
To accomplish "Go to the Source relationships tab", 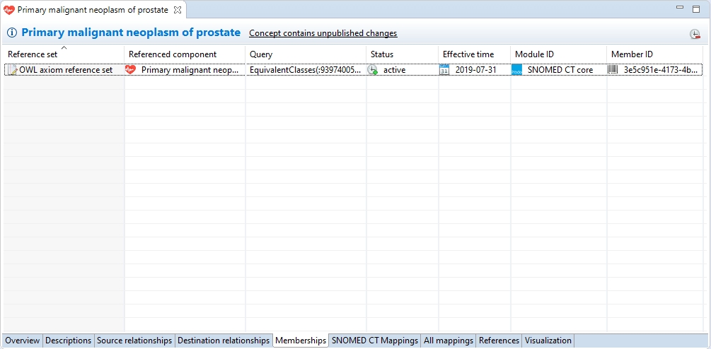I will tap(134, 341).
